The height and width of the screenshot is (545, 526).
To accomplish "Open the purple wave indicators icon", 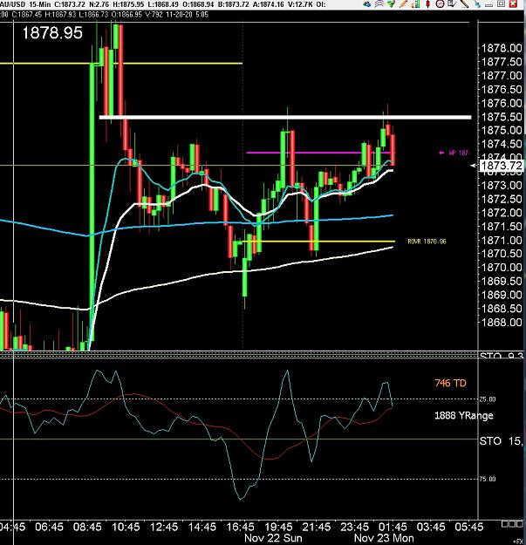I will (x=379, y=4).
